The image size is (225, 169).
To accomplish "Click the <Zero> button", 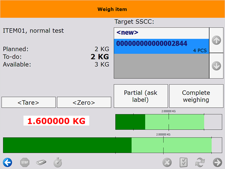I will click(x=84, y=102).
